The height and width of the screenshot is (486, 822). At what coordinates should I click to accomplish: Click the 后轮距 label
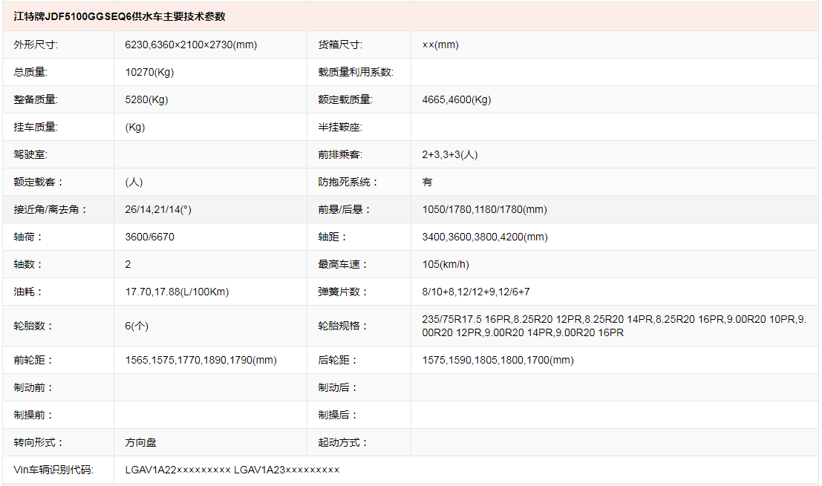tap(338, 361)
